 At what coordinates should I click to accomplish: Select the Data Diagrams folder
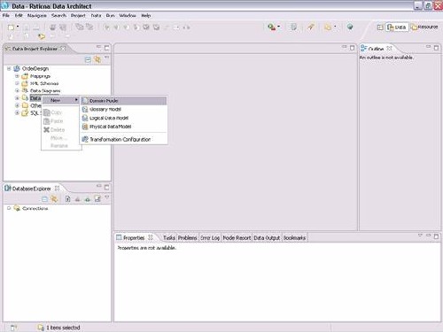coord(45,91)
